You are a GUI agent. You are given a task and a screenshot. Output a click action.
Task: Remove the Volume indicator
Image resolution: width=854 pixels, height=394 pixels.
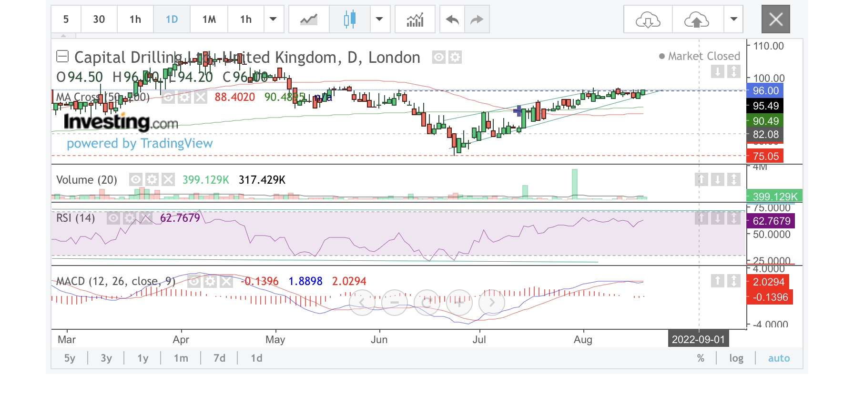168,179
